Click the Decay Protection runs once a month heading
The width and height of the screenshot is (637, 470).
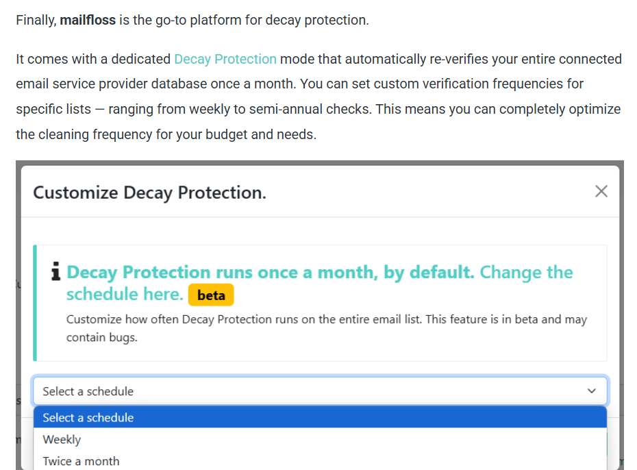pyautogui.click(x=271, y=272)
